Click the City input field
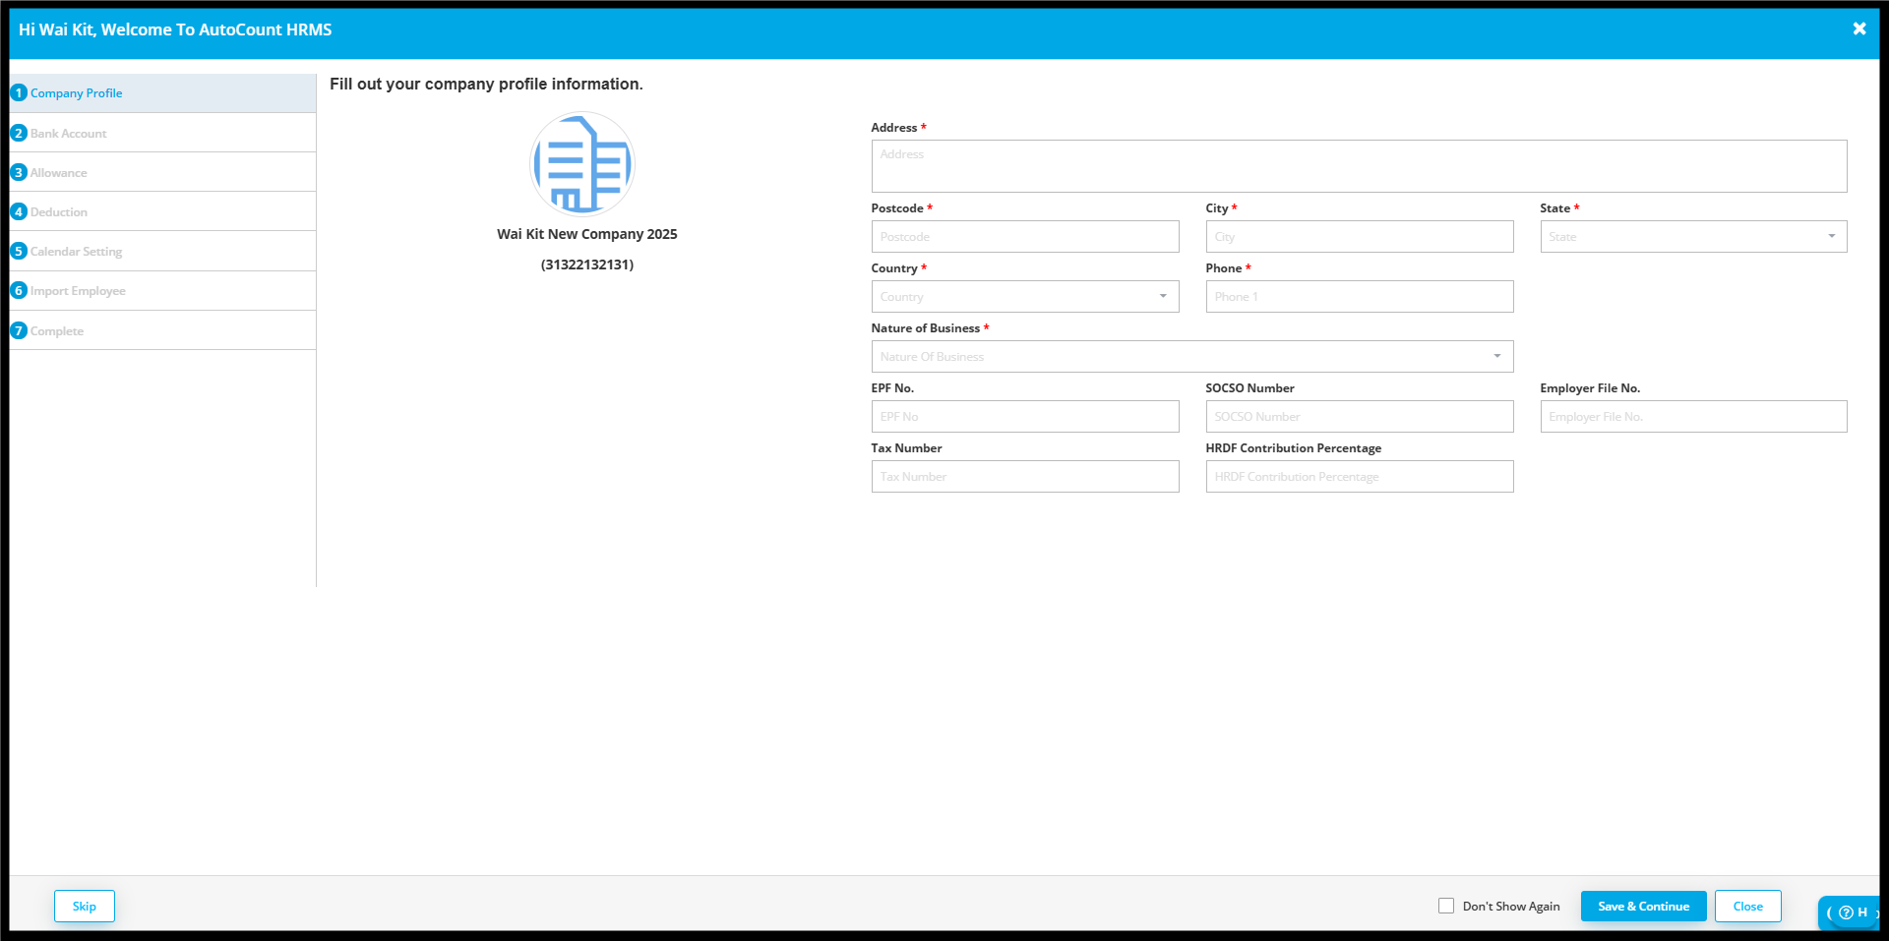The height and width of the screenshot is (941, 1889). pyautogui.click(x=1360, y=236)
